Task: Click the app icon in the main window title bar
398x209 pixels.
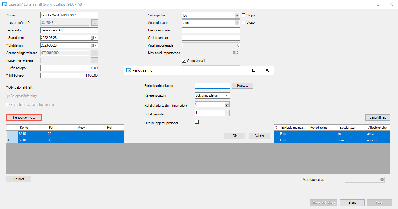Action: (4, 4)
